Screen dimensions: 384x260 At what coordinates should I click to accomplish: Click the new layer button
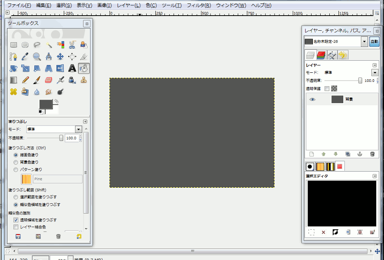point(312,154)
